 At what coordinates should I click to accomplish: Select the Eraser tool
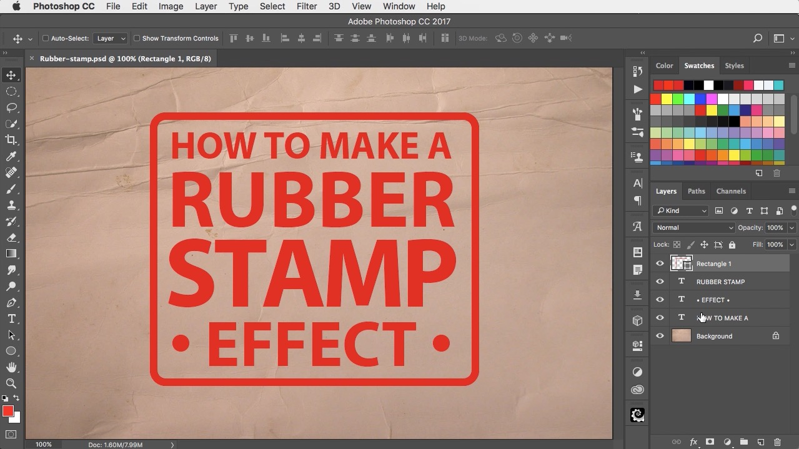[11, 237]
